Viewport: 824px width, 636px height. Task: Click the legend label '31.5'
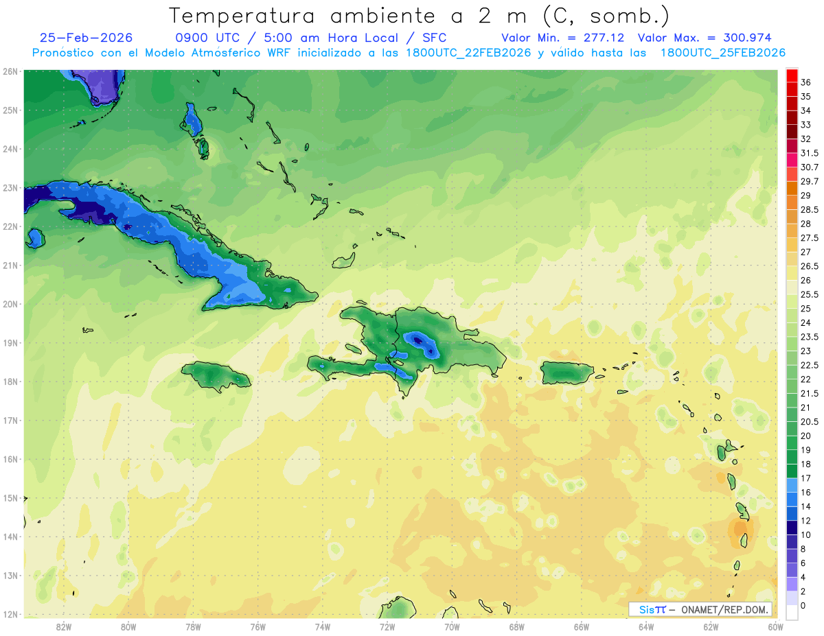pyautogui.click(x=810, y=153)
